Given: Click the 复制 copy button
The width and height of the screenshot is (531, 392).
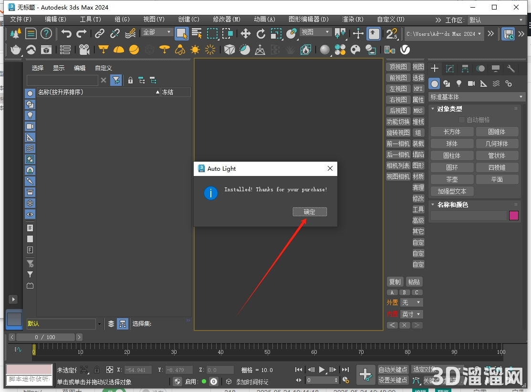Looking at the screenshot, I should pyautogui.click(x=395, y=282).
